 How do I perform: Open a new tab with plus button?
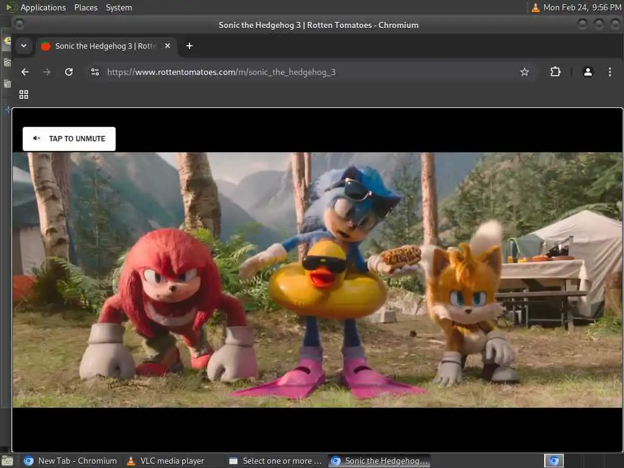190,46
